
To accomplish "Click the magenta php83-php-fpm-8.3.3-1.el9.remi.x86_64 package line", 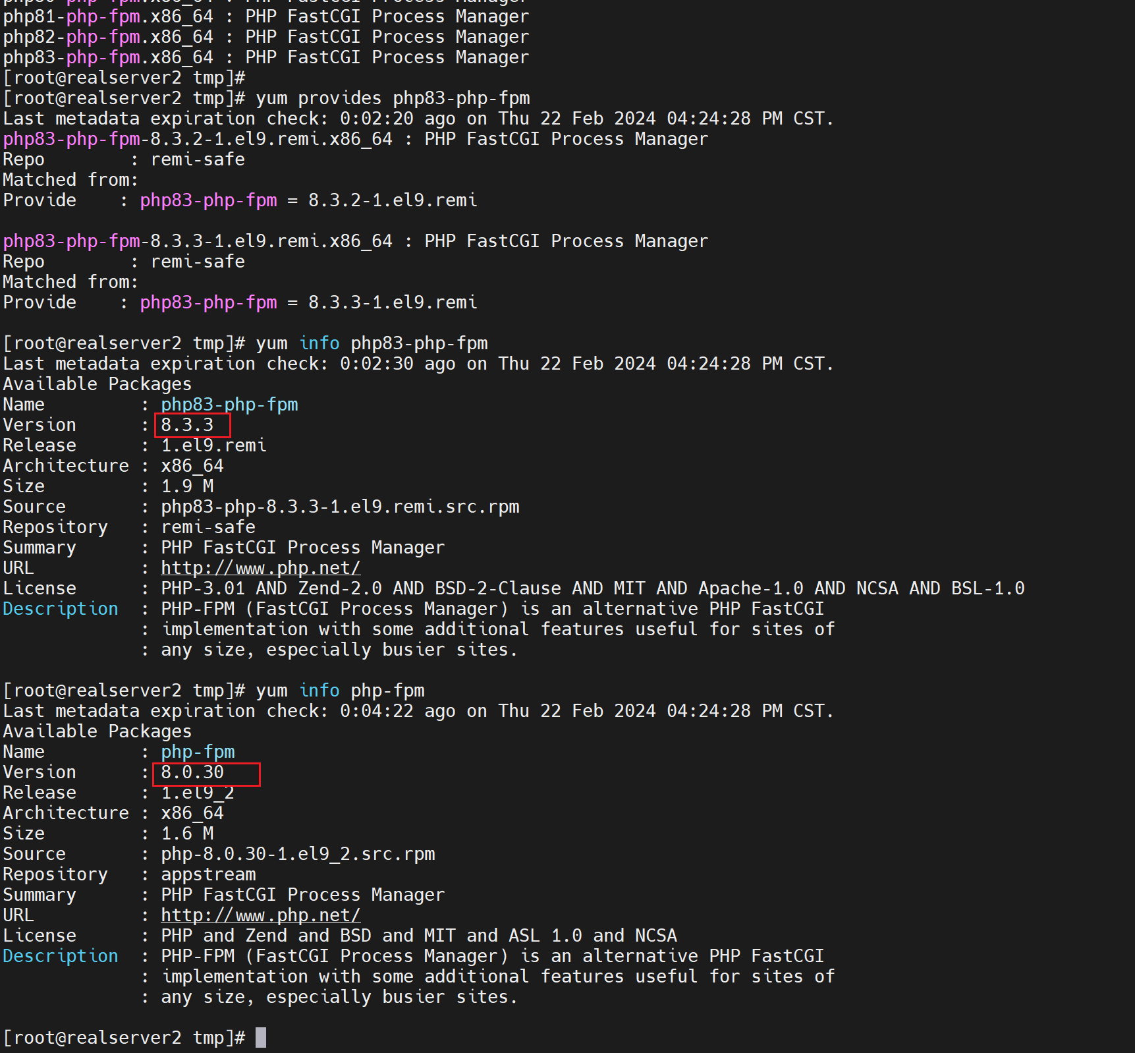I will coord(198,241).
